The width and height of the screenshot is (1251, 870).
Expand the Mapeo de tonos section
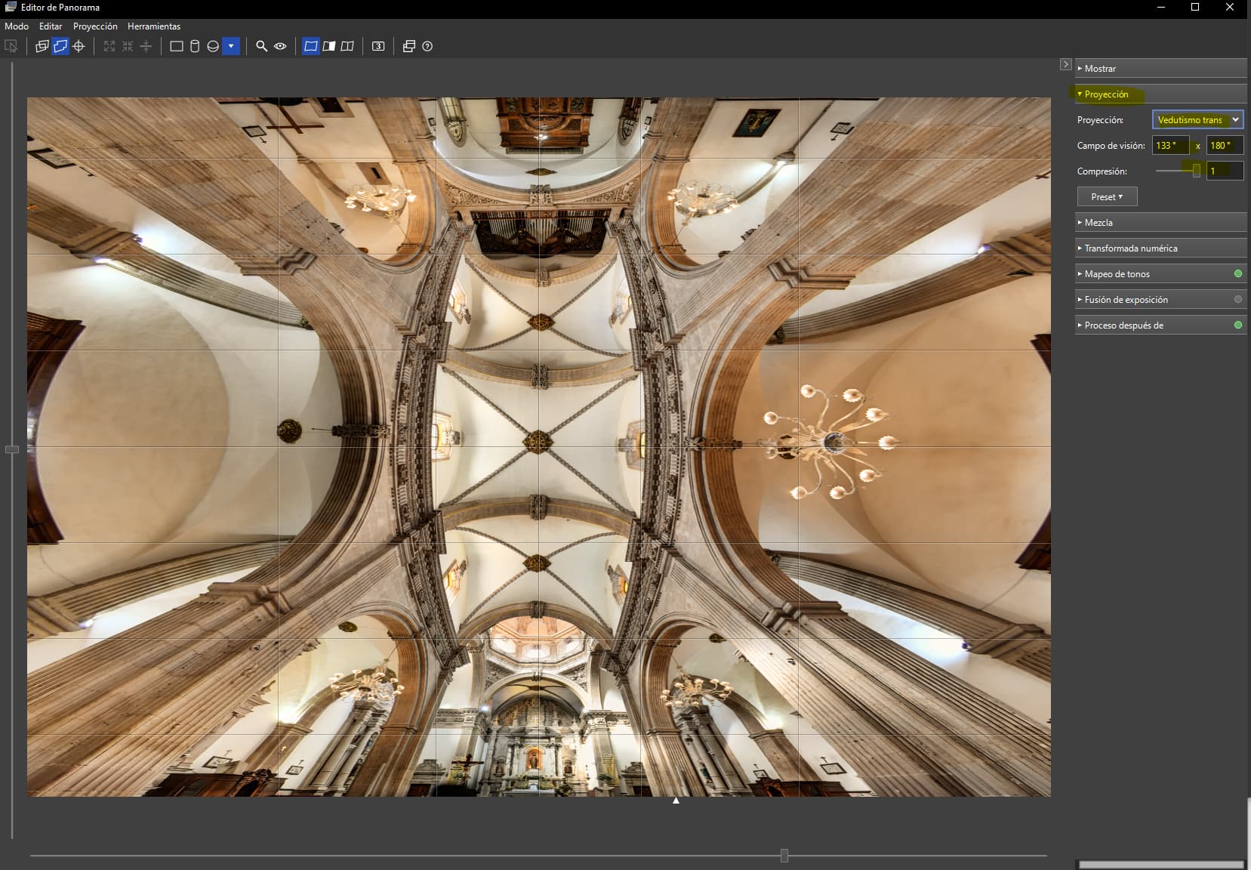(x=1160, y=273)
